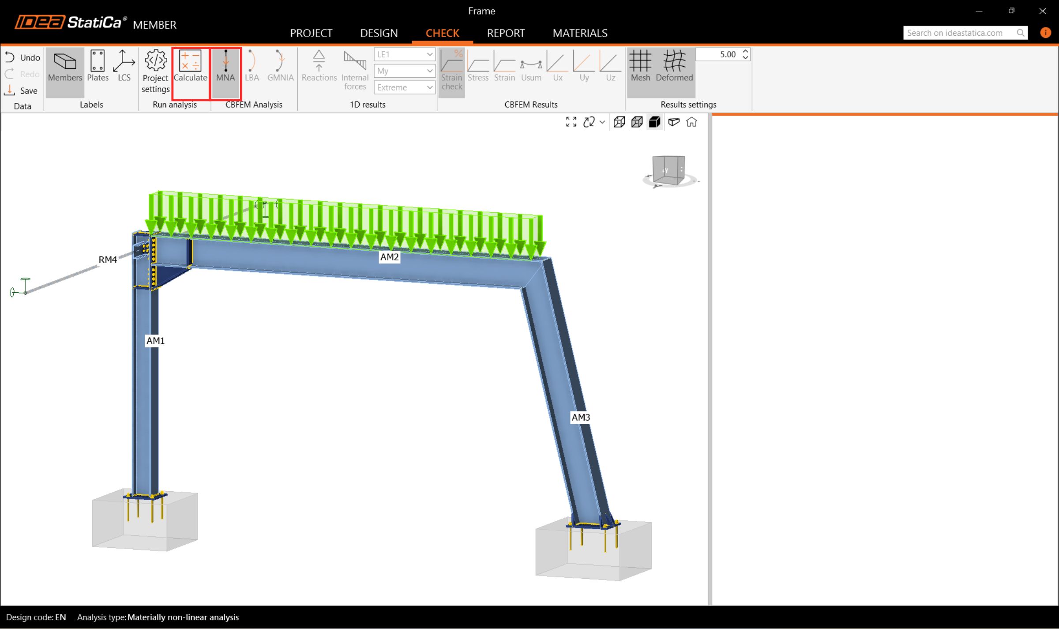Click the orange info icon
Viewport: 1059px width, 629px height.
[1045, 33]
